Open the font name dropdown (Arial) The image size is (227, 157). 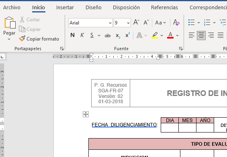click(x=110, y=23)
